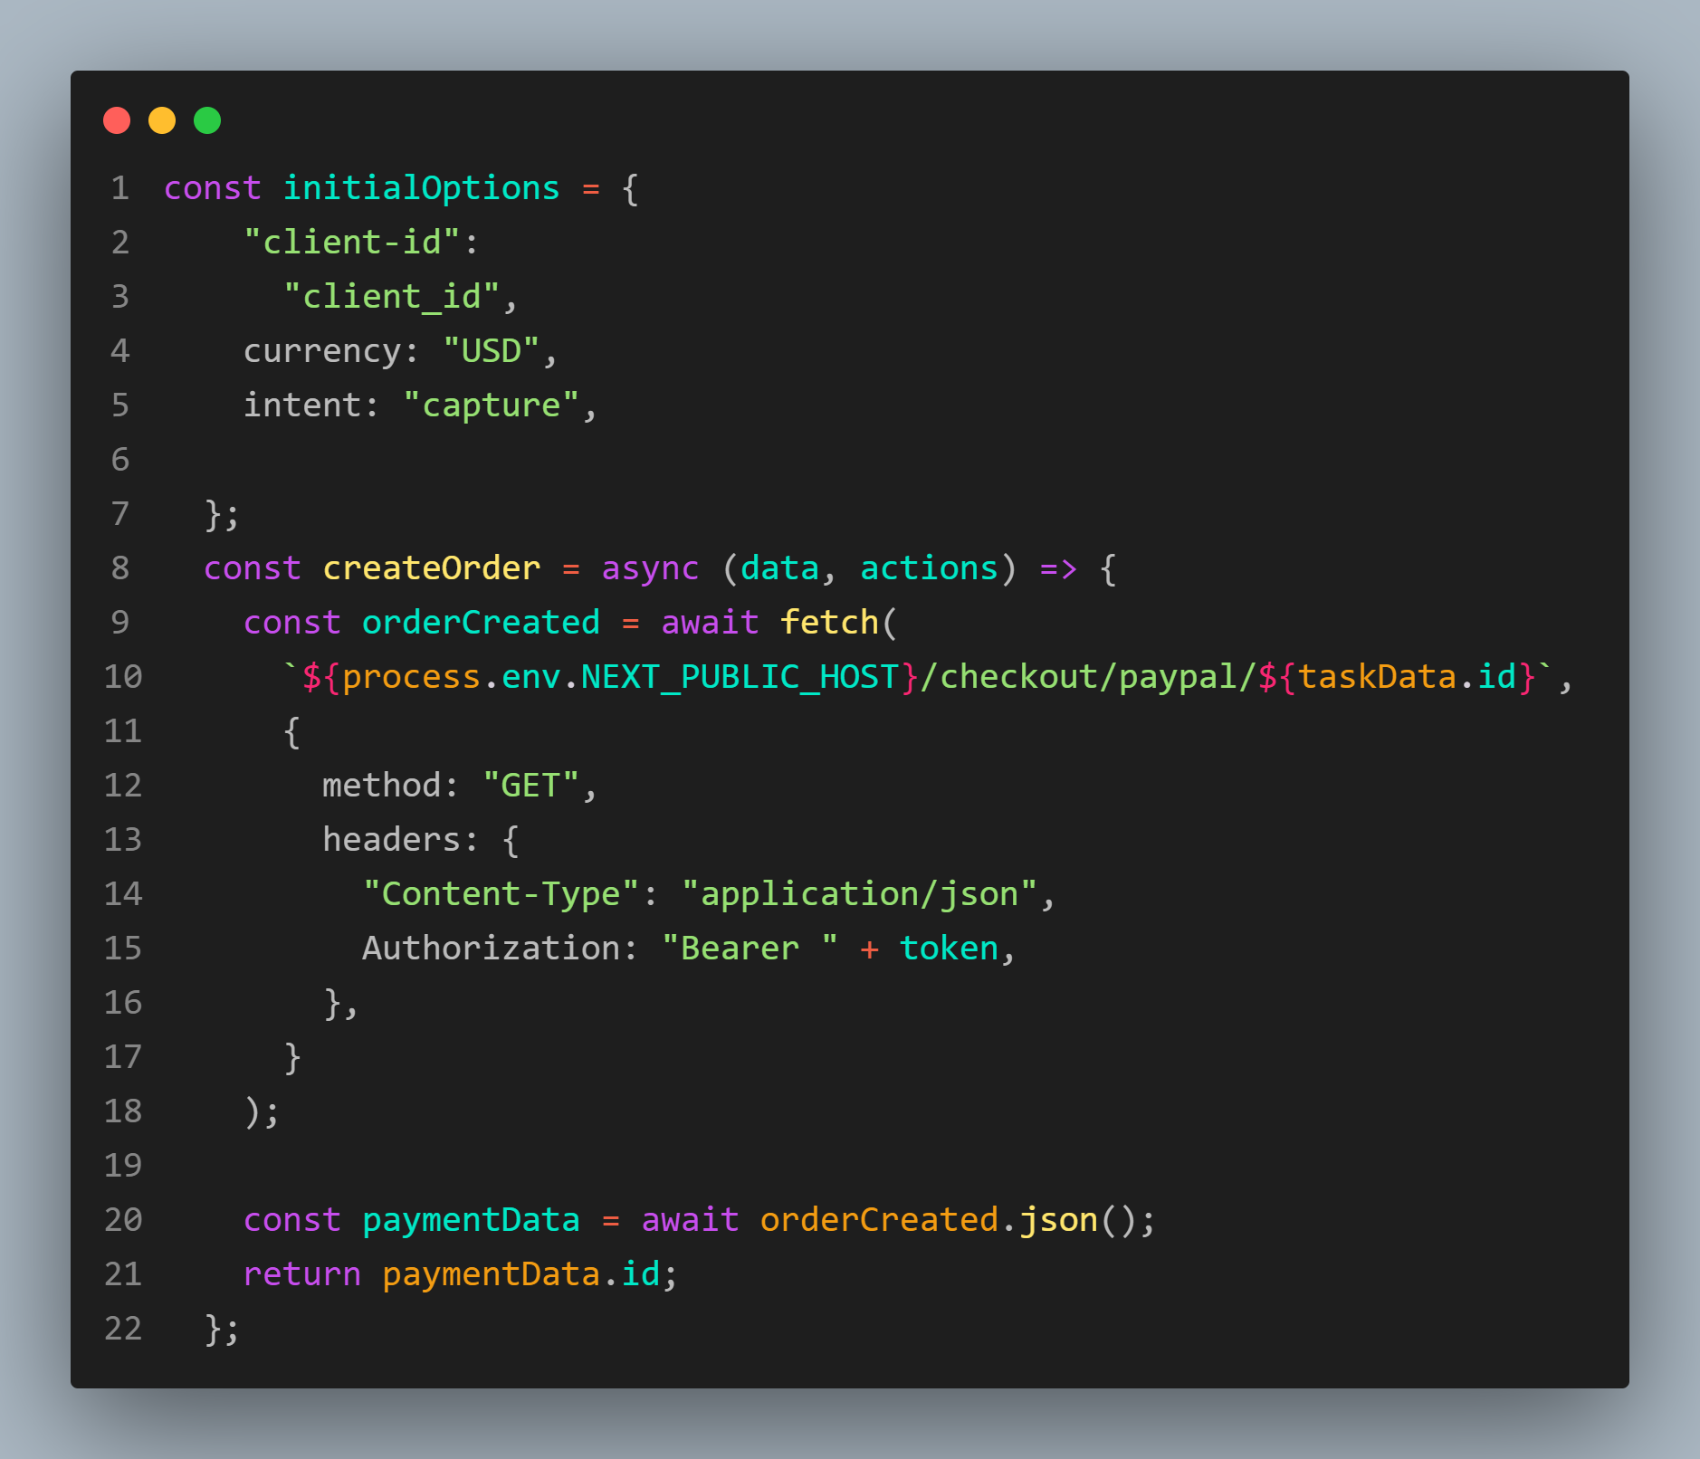Click the currency property name
The width and height of the screenshot is (1700, 1459).
(321, 351)
